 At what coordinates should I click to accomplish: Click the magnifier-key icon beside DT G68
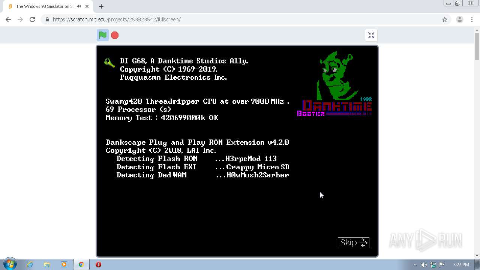(109, 63)
